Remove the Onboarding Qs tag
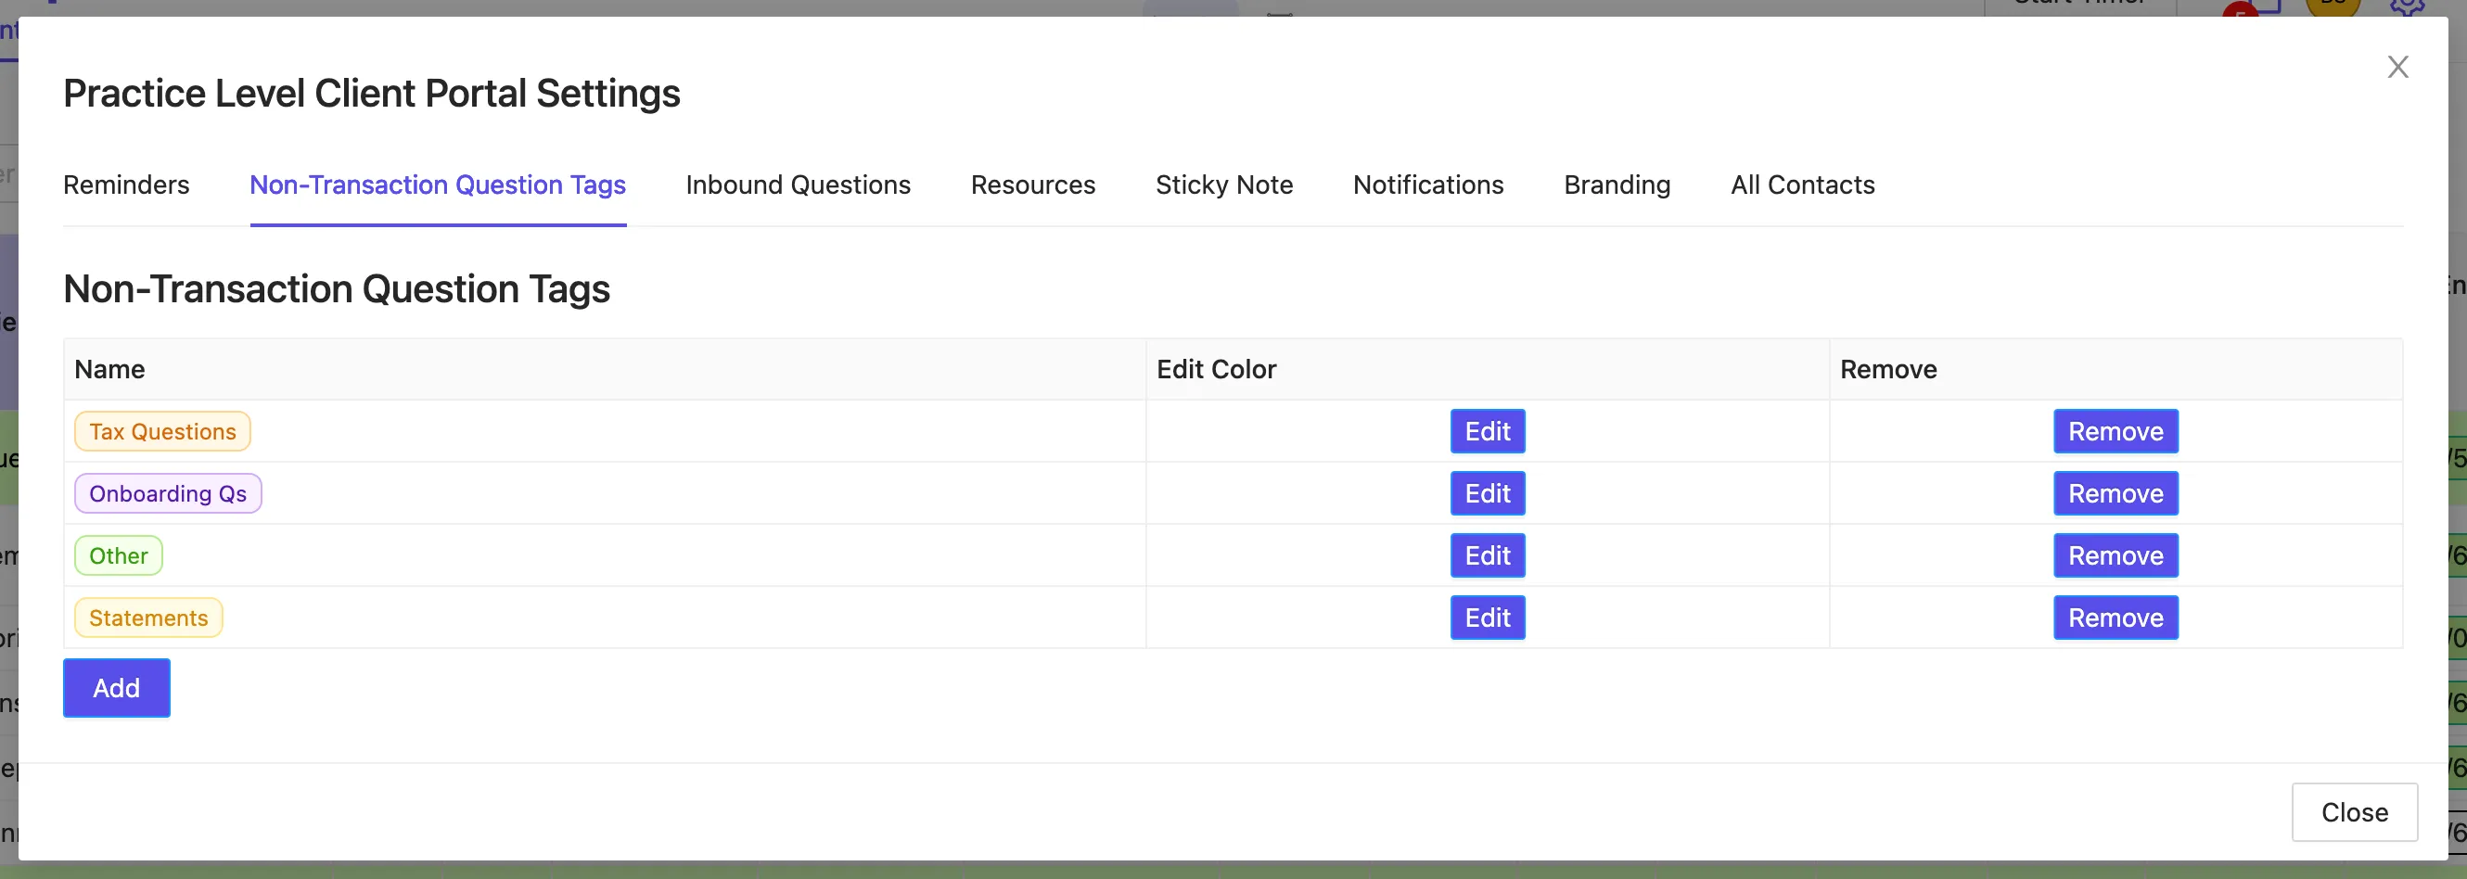2467x879 pixels. [x=2115, y=494]
